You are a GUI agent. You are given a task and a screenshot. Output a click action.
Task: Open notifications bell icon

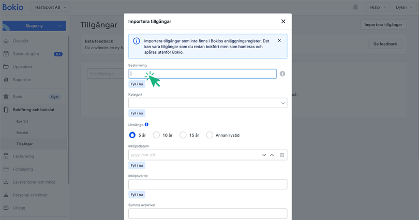pyautogui.click(x=355, y=7)
